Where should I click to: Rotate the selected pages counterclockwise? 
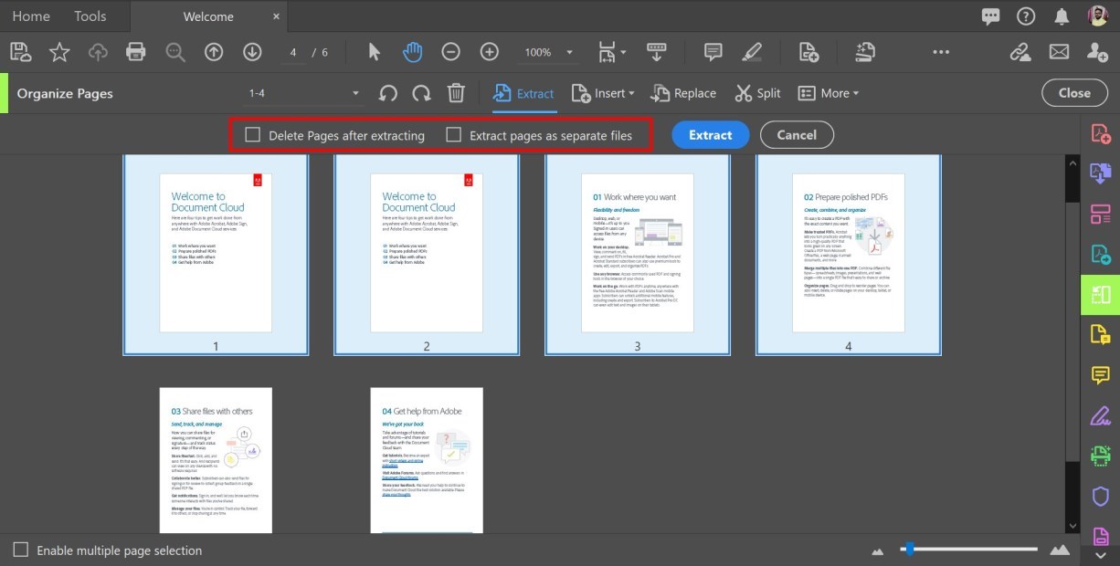(387, 93)
